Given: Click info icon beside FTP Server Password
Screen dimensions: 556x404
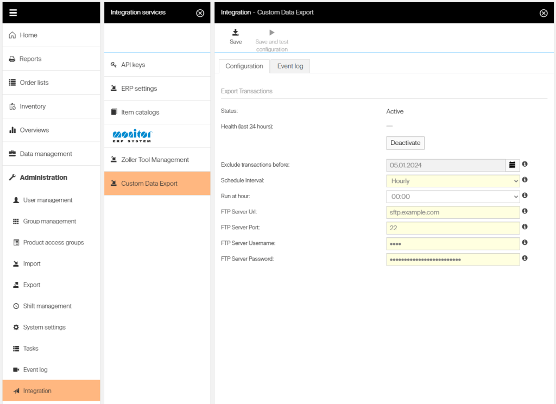Looking at the screenshot, I should (x=525, y=258).
